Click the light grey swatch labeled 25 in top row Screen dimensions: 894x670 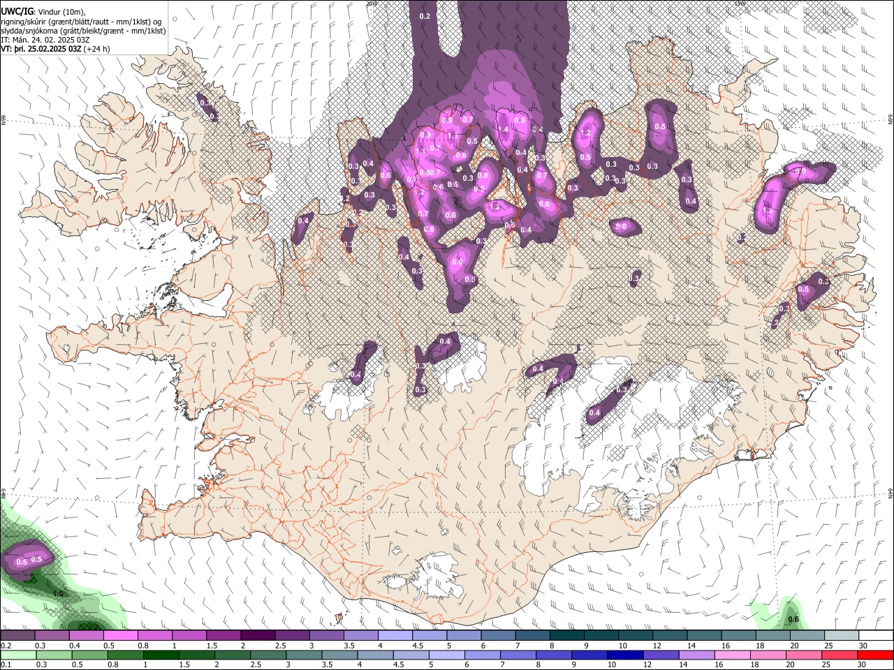[x=841, y=635]
